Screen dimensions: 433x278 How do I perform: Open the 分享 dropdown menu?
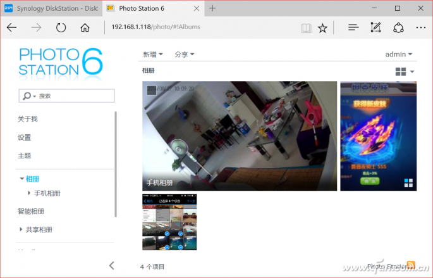[184, 54]
